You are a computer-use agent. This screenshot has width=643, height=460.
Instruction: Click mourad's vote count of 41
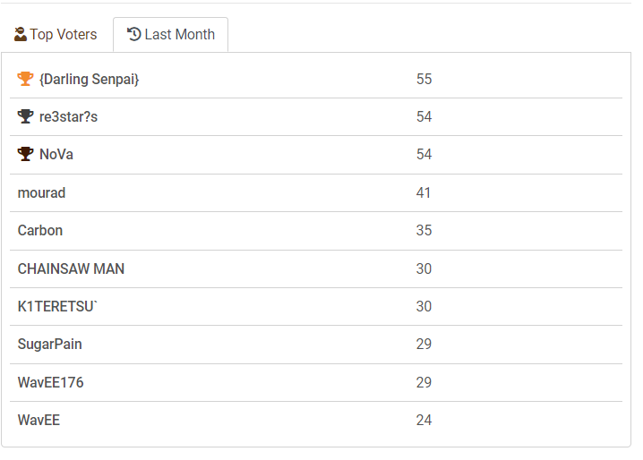(x=424, y=192)
